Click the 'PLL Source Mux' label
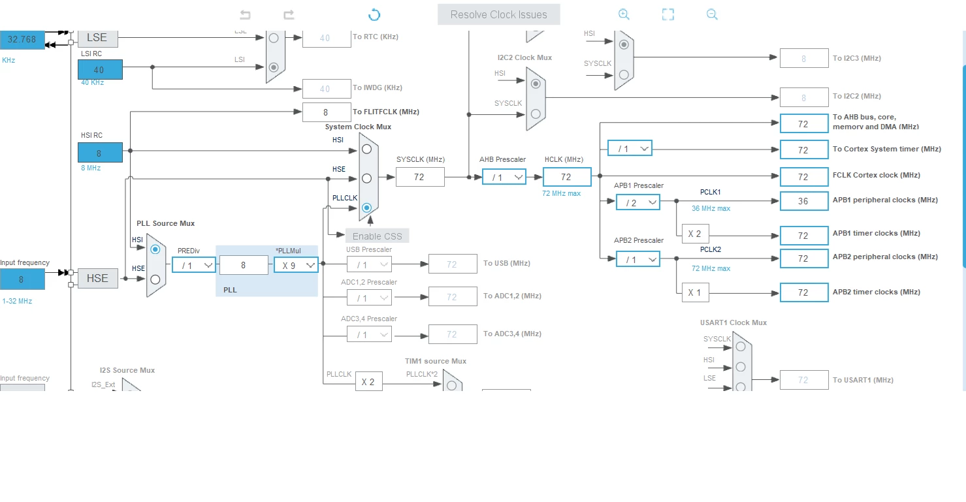This screenshot has height=502, width=966. tap(165, 223)
